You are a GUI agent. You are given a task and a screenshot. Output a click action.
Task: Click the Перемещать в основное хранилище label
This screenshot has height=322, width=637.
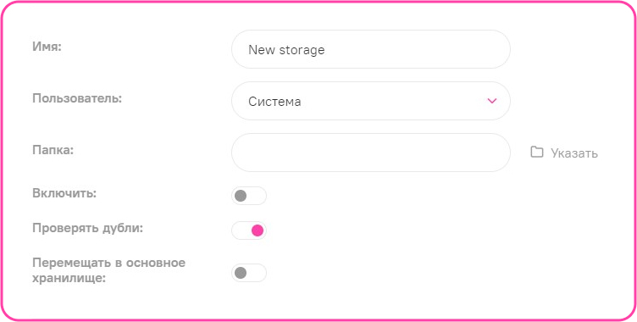(x=109, y=271)
